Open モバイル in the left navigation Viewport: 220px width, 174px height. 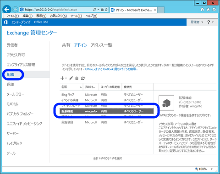point(12,104)
